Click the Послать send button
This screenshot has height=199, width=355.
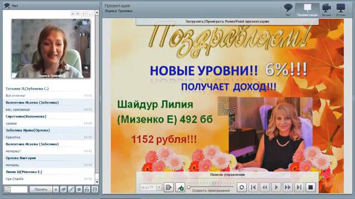coord(40,189)
